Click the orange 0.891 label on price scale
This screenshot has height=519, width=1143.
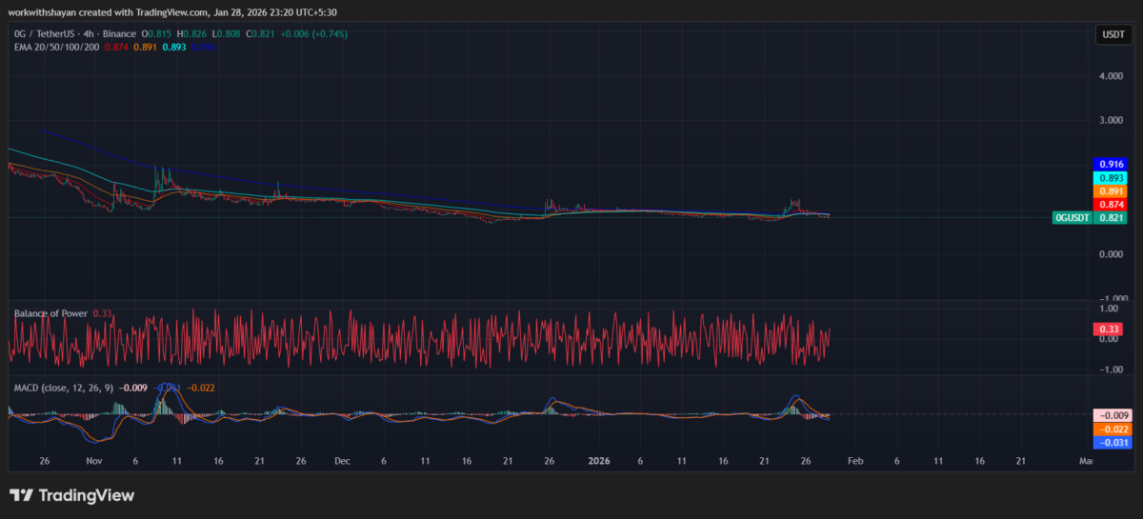click(1112, 191)
